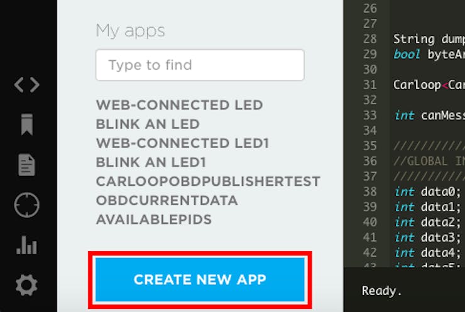Open the Docs document icon
This screenshot has height=312, width=465.
pos(26,164)
